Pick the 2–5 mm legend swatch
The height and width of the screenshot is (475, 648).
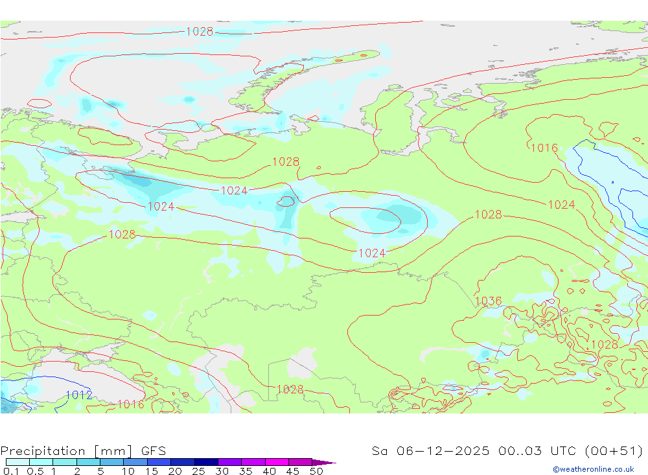[x=88, y=462]
